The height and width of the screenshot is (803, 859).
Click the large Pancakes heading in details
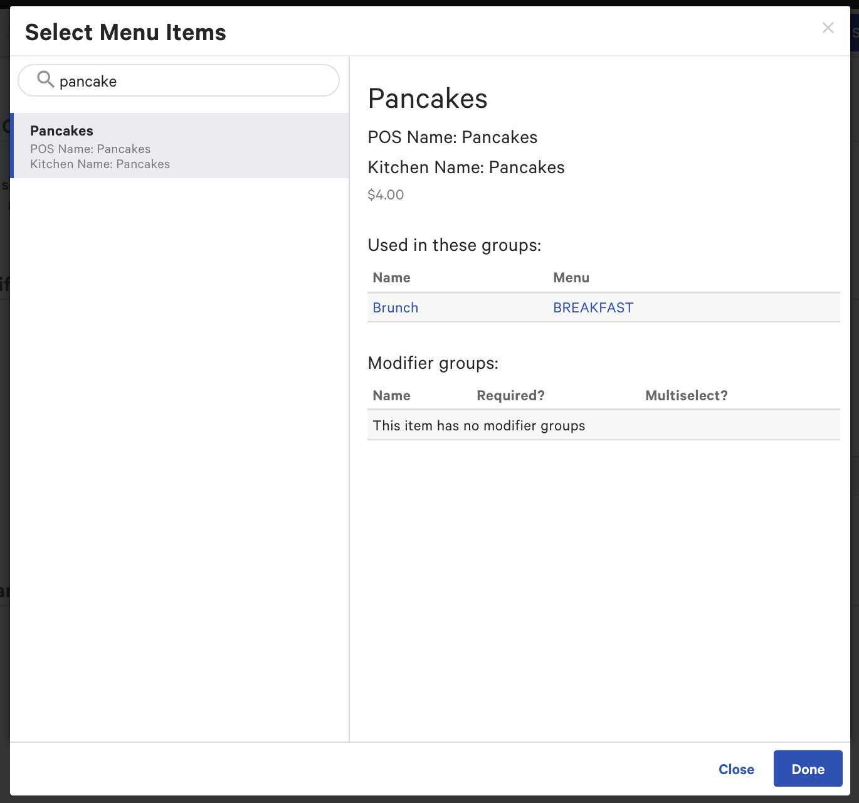(x=428, y=98)
